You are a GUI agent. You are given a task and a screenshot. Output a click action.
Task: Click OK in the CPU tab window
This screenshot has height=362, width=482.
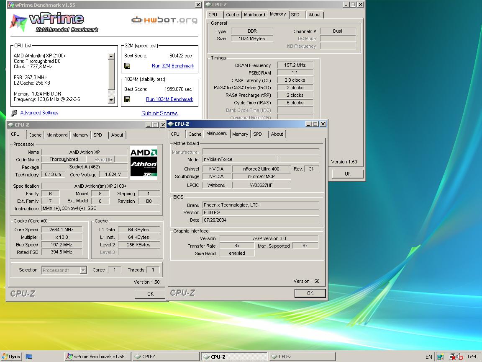pyautogui.click(x=150, y=294)
